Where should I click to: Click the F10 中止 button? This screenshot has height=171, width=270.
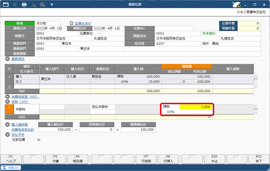215,159
